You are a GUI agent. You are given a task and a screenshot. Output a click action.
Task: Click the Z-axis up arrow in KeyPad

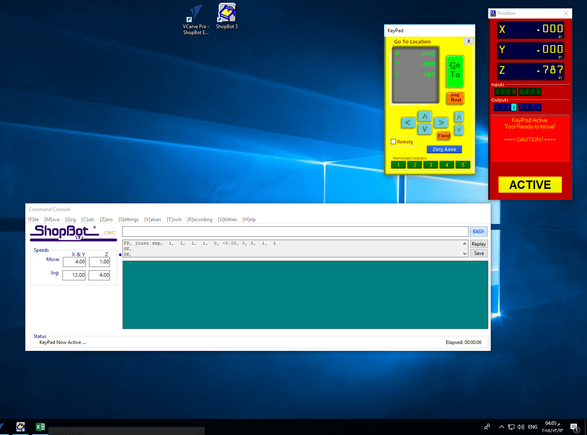459,117
